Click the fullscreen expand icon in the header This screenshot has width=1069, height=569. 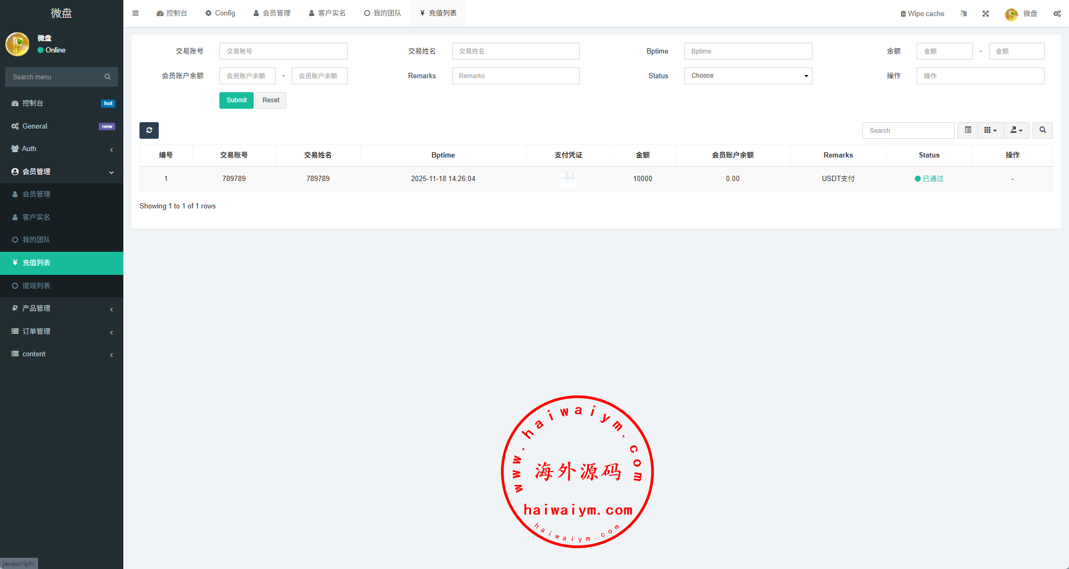pos(985,13)
